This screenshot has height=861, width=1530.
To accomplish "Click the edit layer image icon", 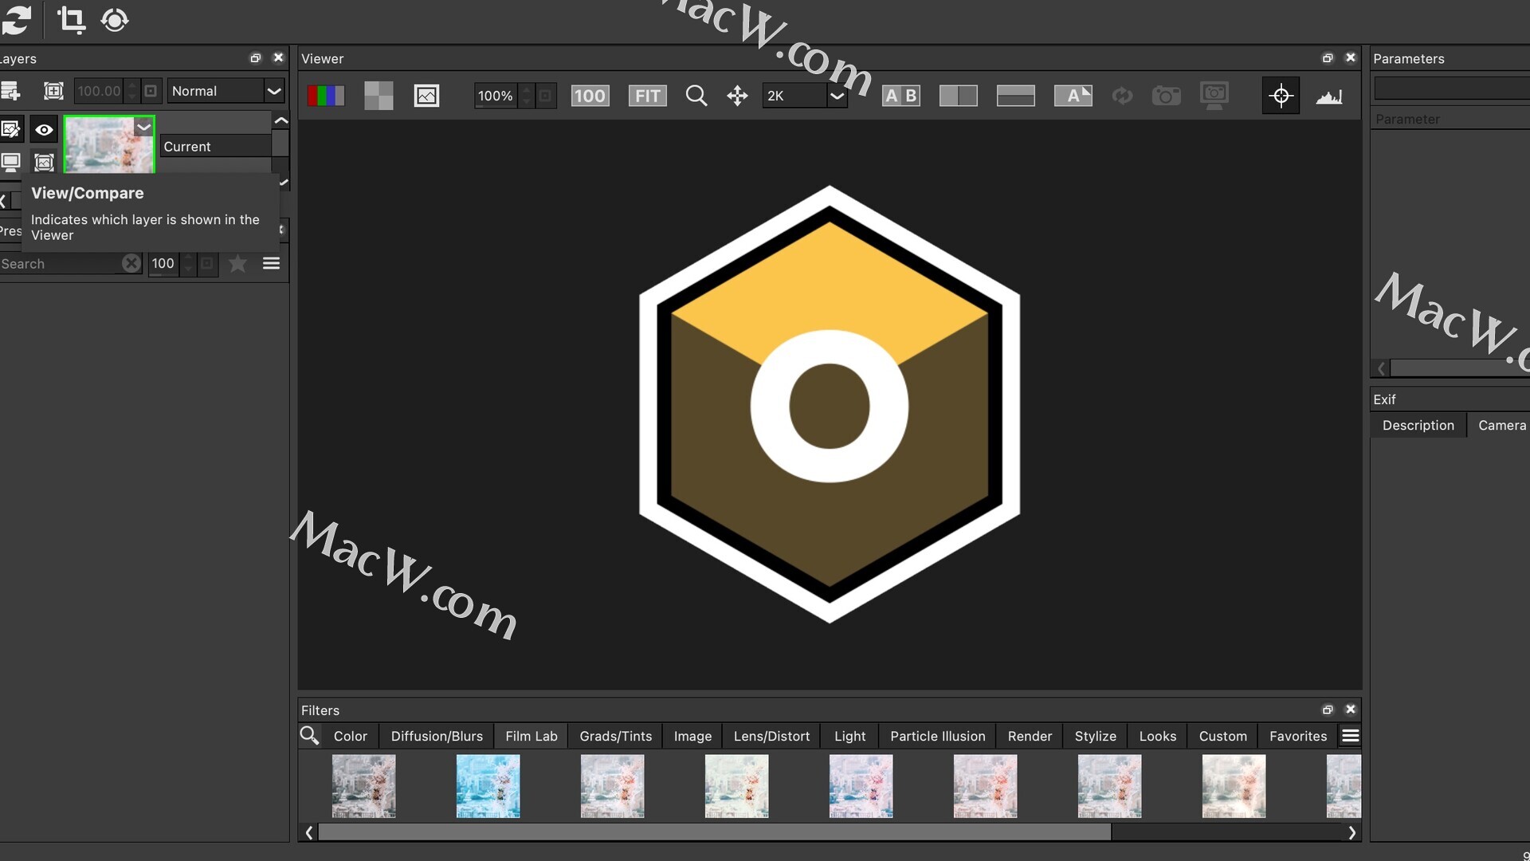I will pyautogui.click(x=10, y=129).
